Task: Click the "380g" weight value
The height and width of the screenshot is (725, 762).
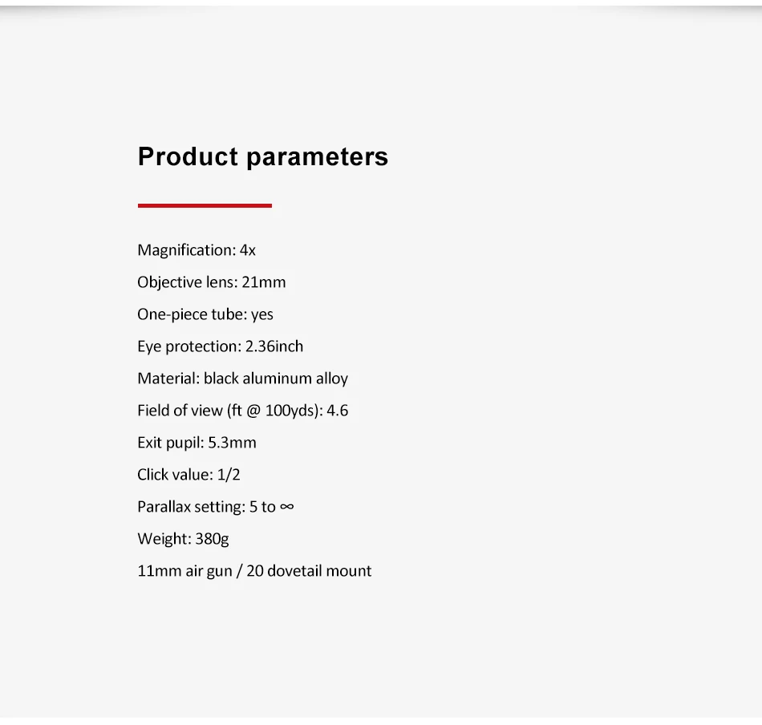Action: (x=212, y=540)
